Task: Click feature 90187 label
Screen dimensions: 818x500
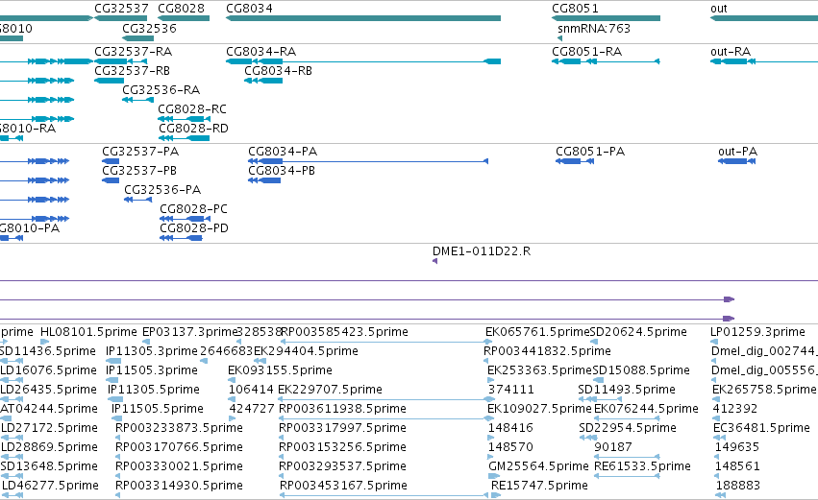Action: [613, 448]
